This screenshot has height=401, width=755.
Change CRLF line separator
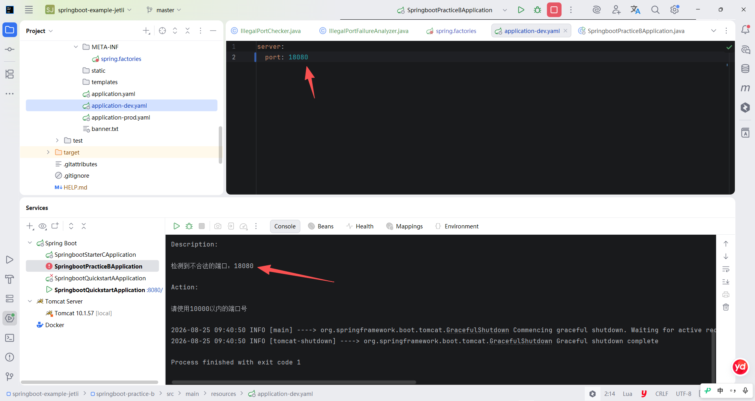[662, 394]
